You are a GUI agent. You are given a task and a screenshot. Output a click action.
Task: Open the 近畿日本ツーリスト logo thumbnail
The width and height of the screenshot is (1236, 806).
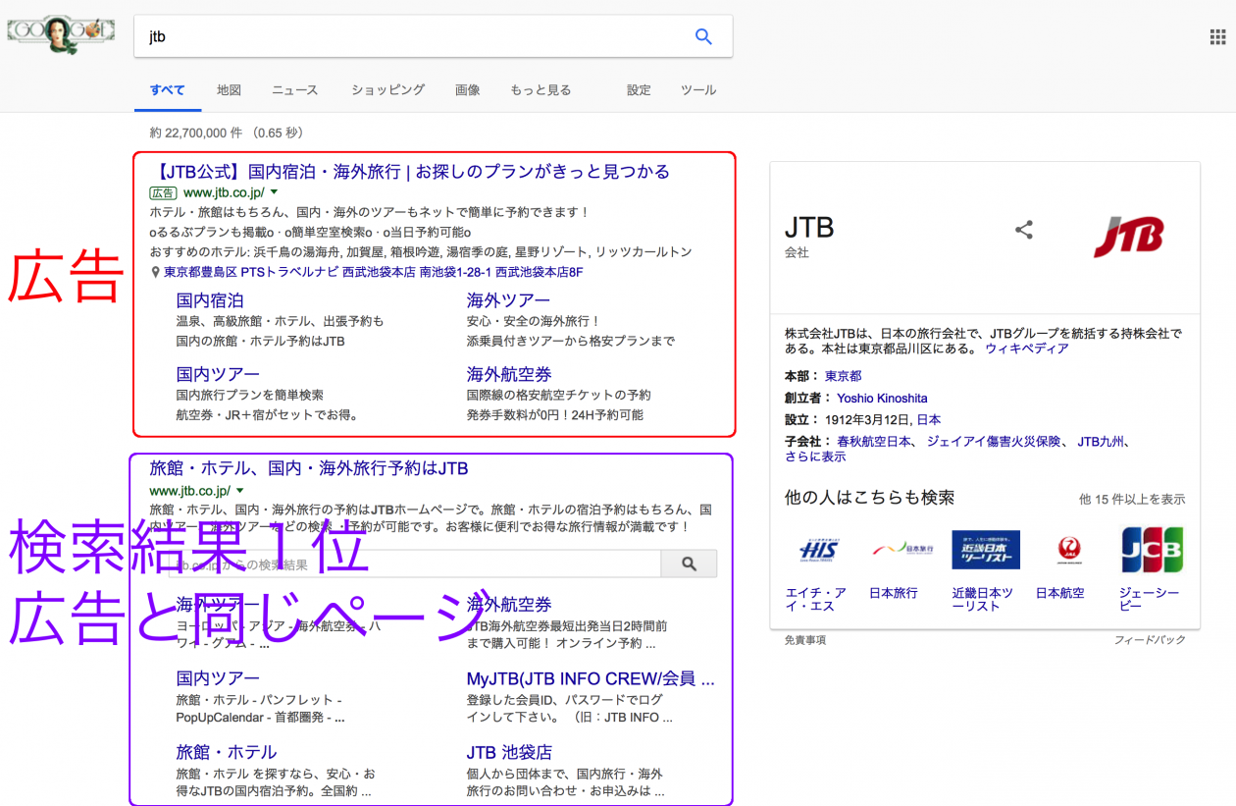coord(985,550)
